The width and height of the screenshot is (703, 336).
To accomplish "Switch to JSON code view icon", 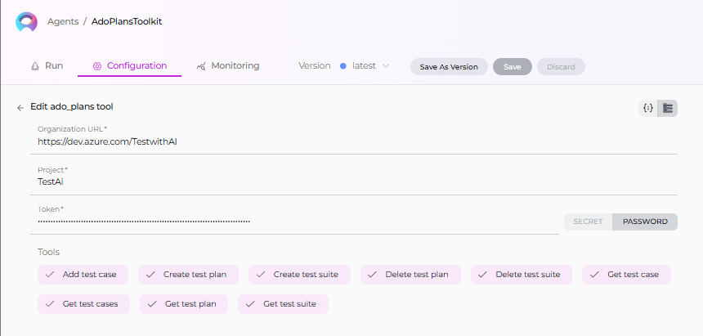I will pos(648,108).
